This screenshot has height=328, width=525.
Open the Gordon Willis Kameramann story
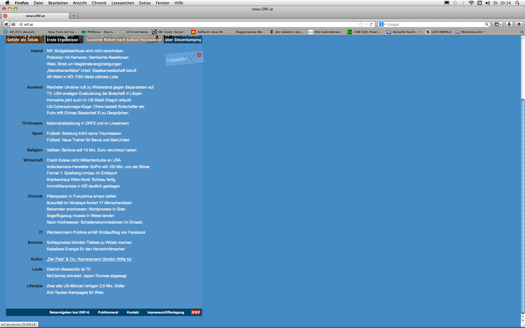pos(89,259)
